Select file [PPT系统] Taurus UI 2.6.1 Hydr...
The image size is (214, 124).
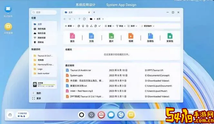click(87, 96)
